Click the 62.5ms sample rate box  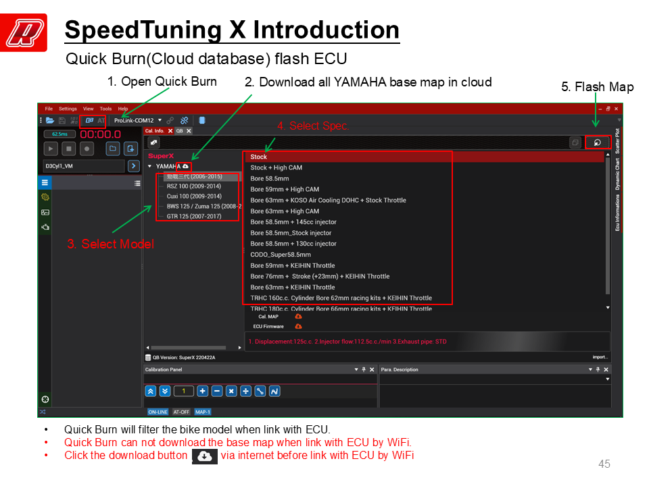coord(59,134)
